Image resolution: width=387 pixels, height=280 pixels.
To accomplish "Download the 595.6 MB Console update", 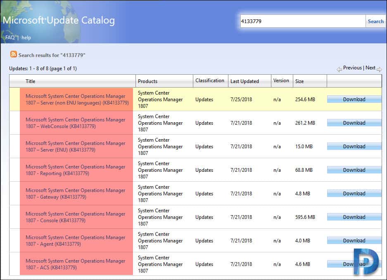I will coord(354,217).
